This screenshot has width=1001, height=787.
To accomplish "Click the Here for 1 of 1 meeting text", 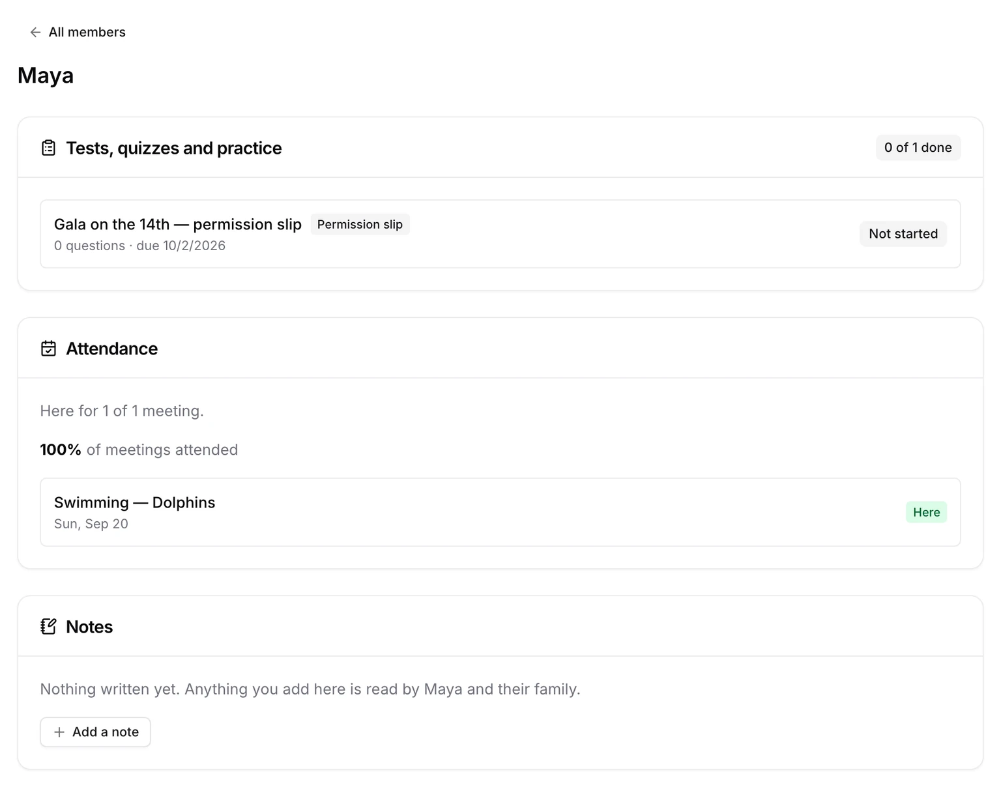I will 122,411.
